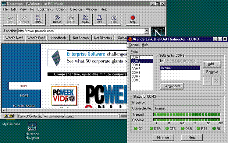The height and width of the screenshot is (143, 228).
Task: Open the Directory menu
Action: tap(76, 9)
